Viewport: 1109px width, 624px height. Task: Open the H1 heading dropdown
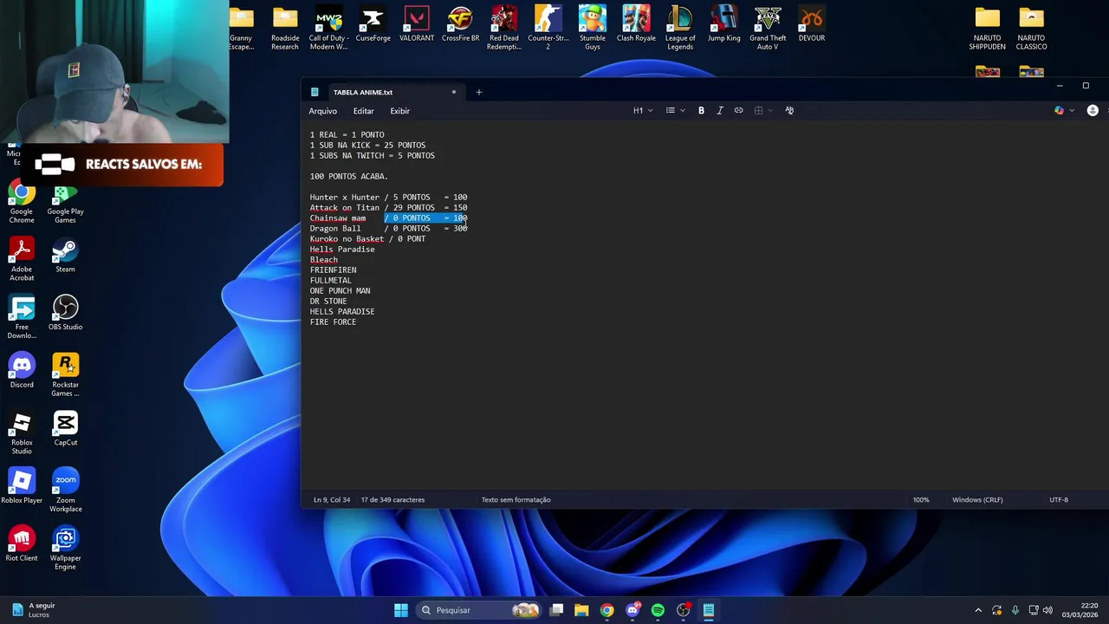643,111
